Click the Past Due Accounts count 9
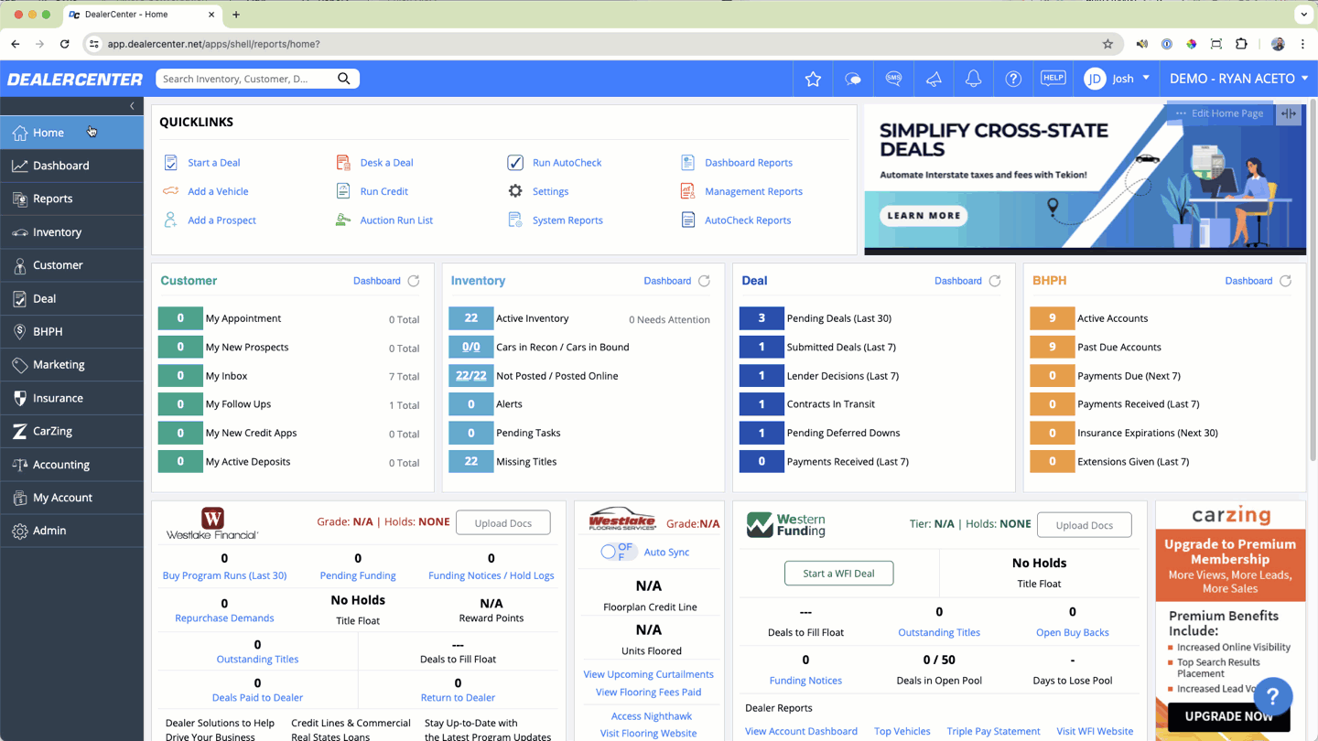 tap(1052, 347)
